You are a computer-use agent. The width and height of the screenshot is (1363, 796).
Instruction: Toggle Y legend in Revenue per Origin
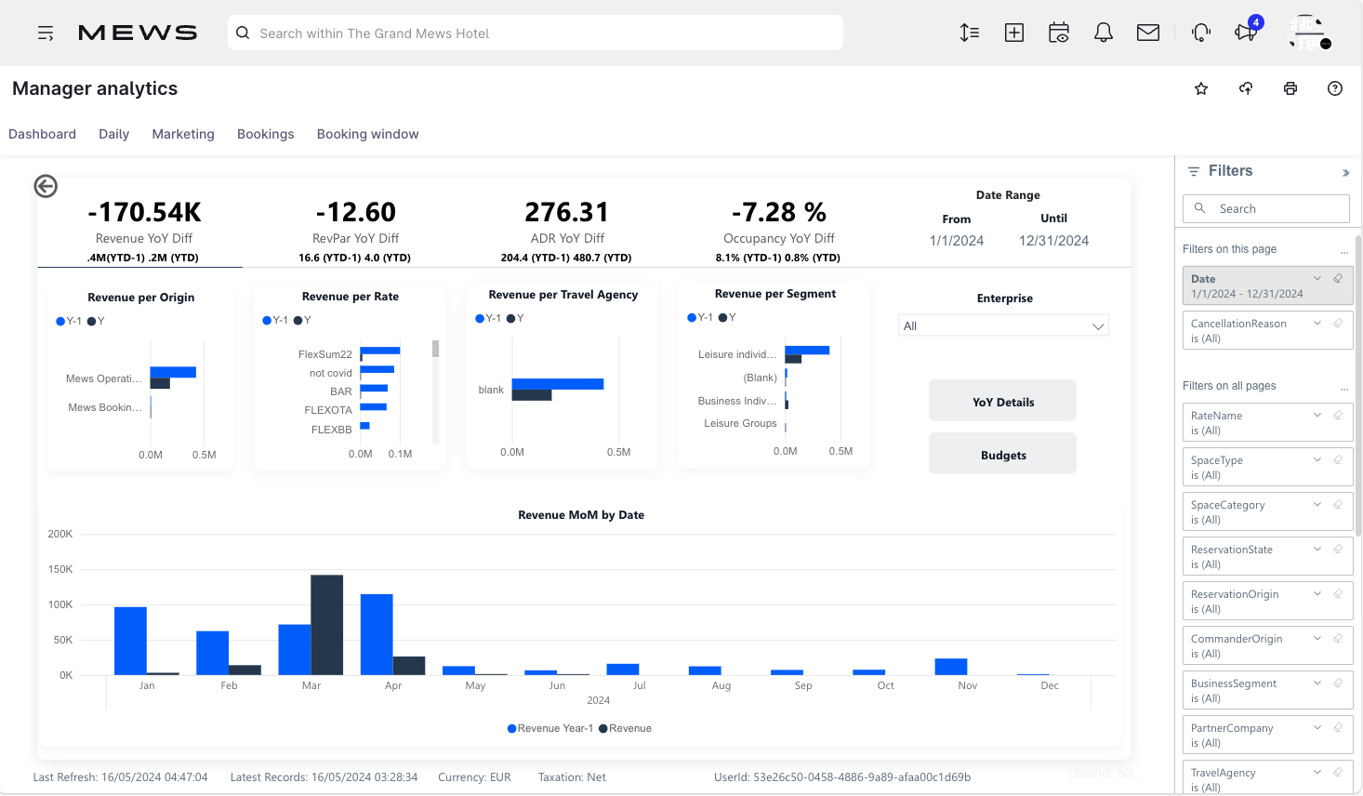pos(96,321)
